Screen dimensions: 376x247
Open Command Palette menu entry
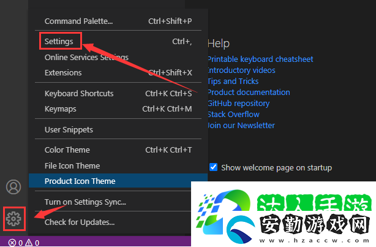coord(118,21)
